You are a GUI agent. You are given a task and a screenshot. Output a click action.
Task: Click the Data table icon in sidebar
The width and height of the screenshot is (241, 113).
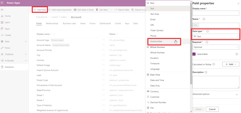pyautogui.click(x=2, y=42)
